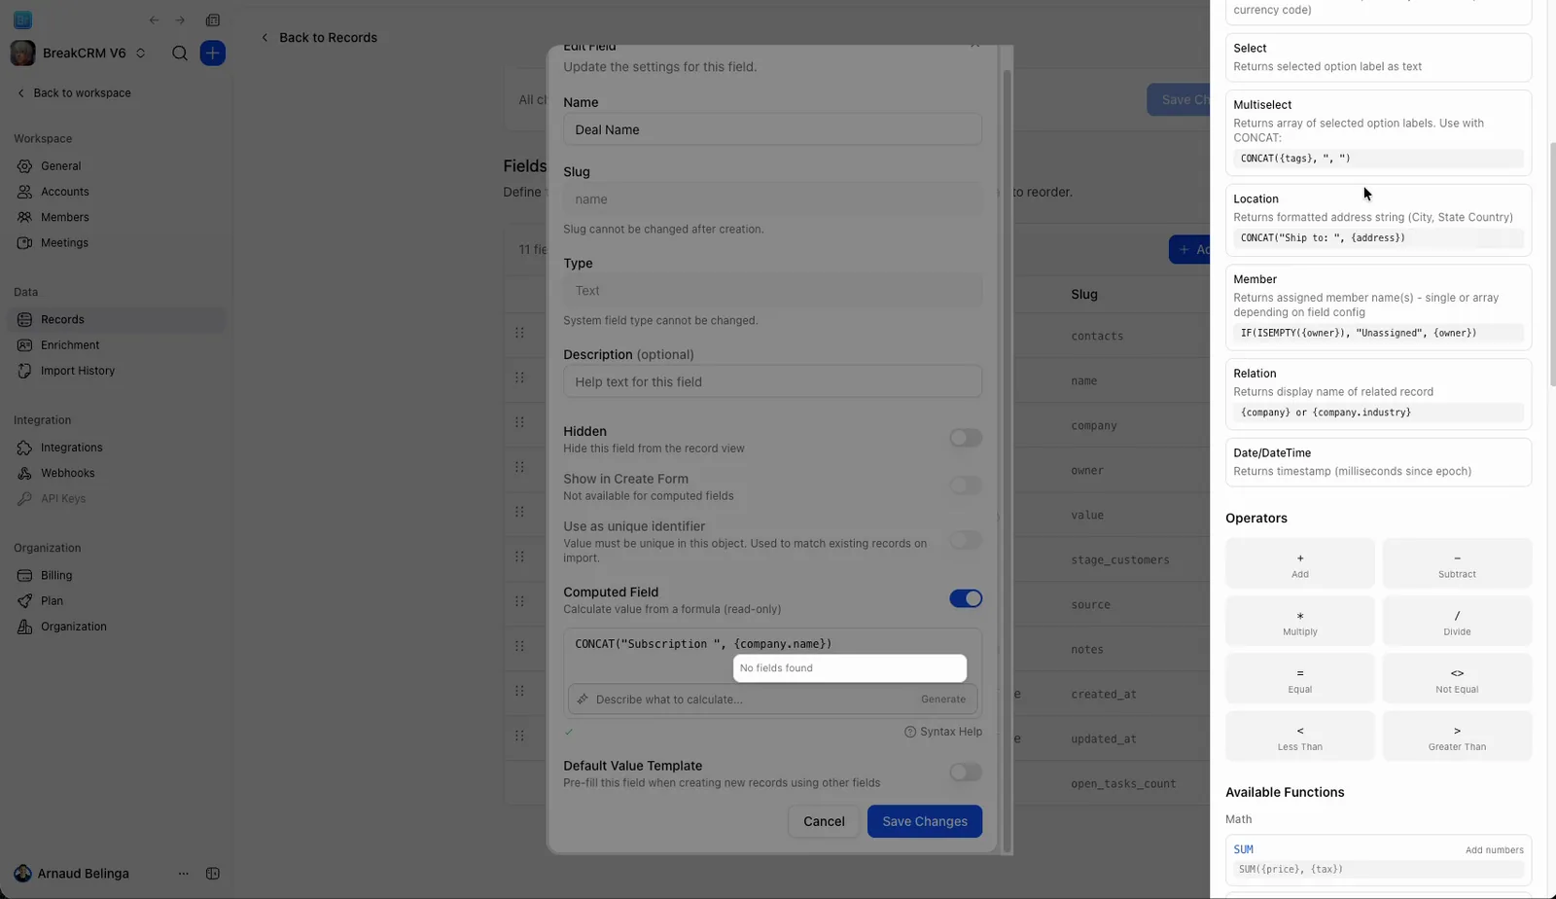
Task: Click the collapse sidebar icon at bottom
Action: tap(213, 874)
